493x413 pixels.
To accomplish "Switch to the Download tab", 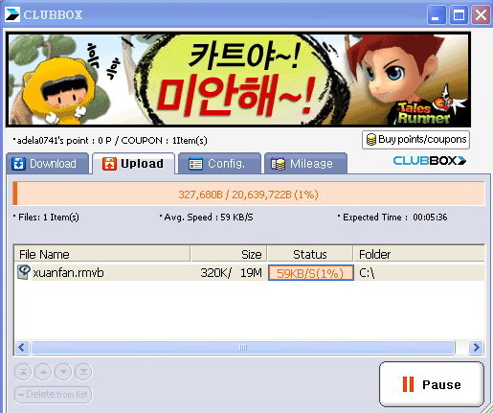I will coord(47,164).
